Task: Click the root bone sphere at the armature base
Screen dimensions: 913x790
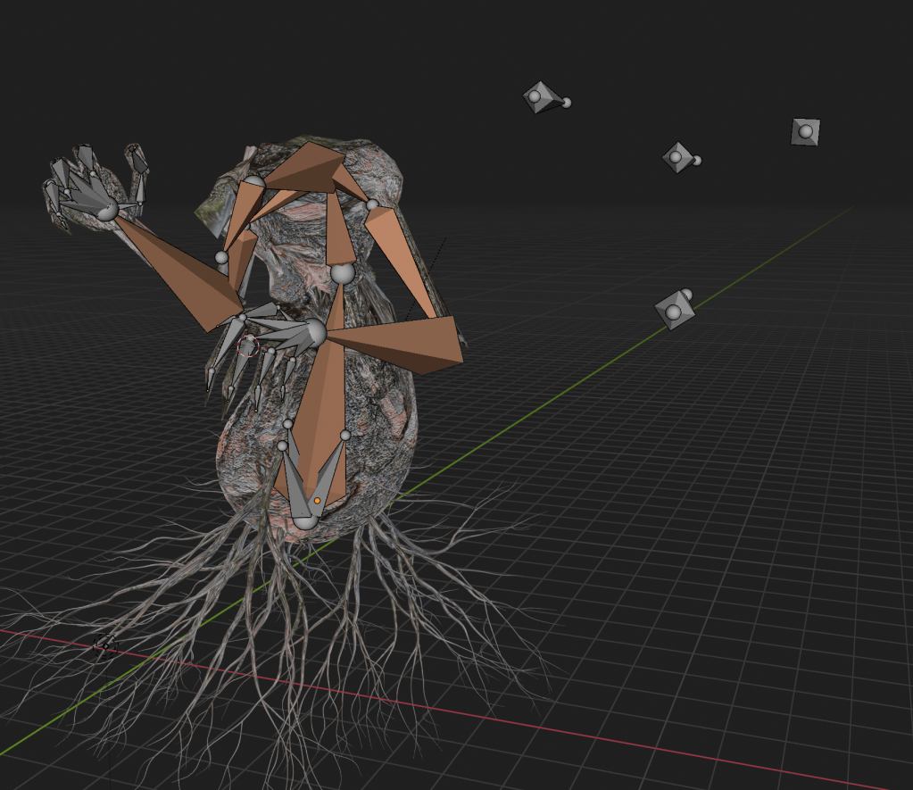Action: [305, 520]
